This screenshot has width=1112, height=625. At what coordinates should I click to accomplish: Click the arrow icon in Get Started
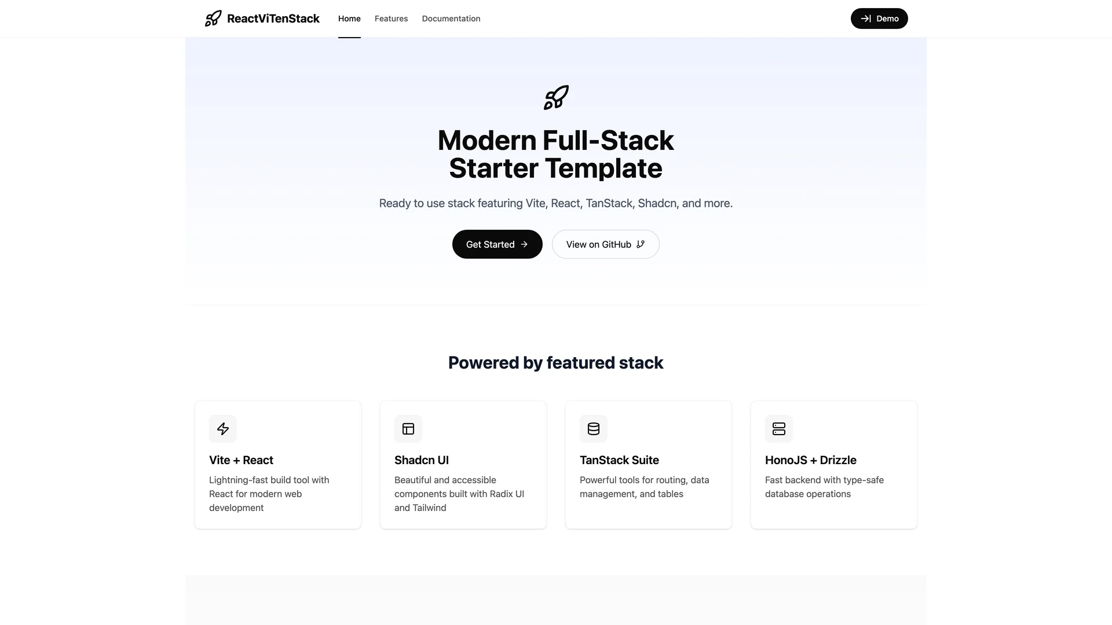(524, 244)
